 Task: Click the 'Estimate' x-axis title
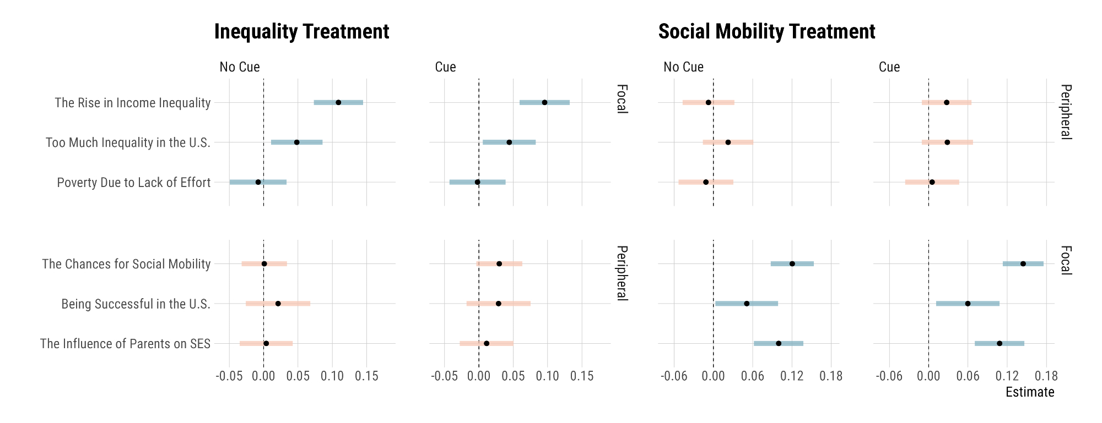click(1029, 392)
